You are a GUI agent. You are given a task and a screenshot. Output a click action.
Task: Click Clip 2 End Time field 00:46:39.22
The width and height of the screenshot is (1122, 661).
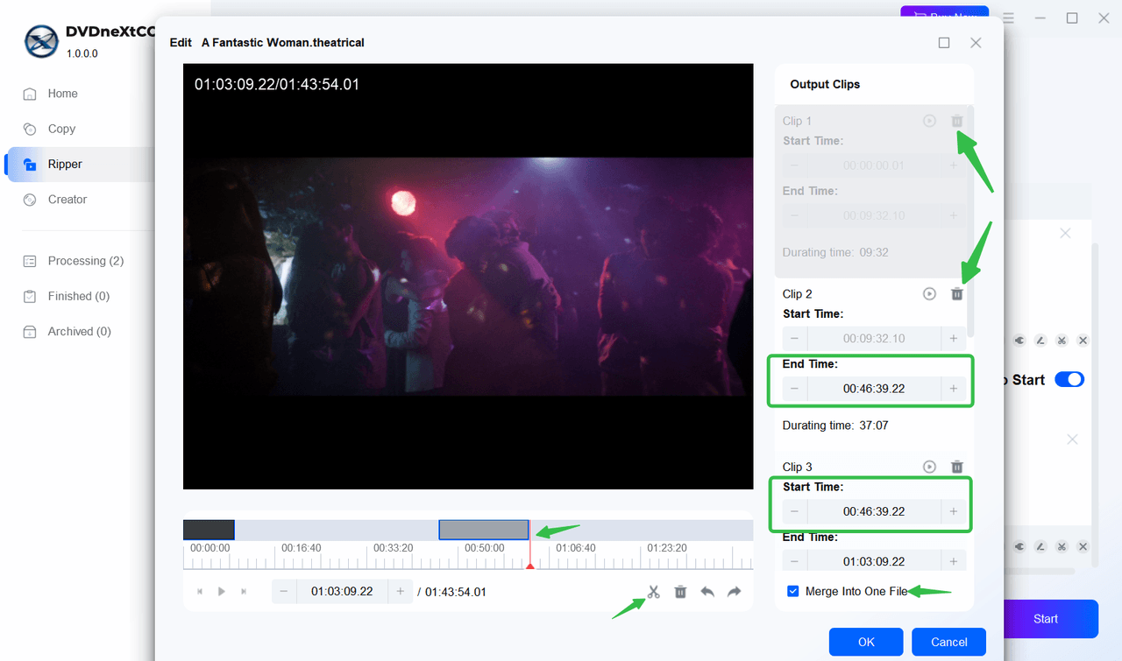[x=874, y=389]
